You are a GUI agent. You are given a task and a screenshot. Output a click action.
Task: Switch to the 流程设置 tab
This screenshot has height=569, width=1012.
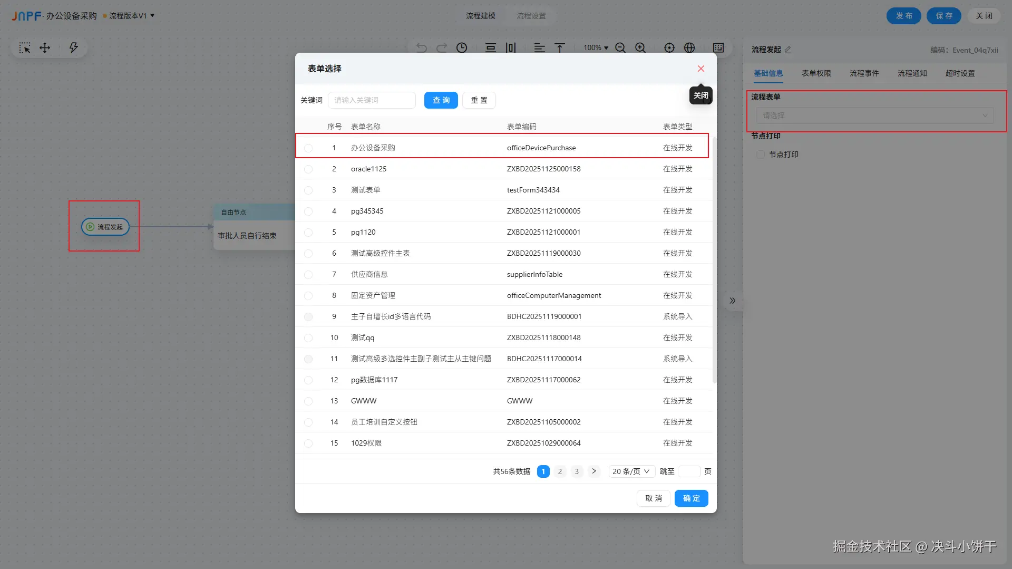click(x=531, y=16)
